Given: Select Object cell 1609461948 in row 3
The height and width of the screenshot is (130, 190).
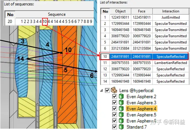Looking at the screenshot, I should [x=120, y=30].
